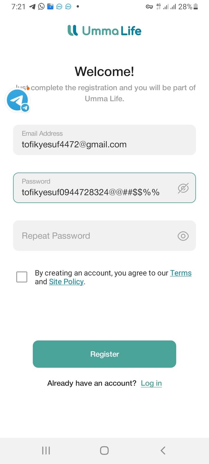Tap the Umma Life logo
The width and height of the screenshot is (209, 464).
pyautogui.click(x=105, y=30)
